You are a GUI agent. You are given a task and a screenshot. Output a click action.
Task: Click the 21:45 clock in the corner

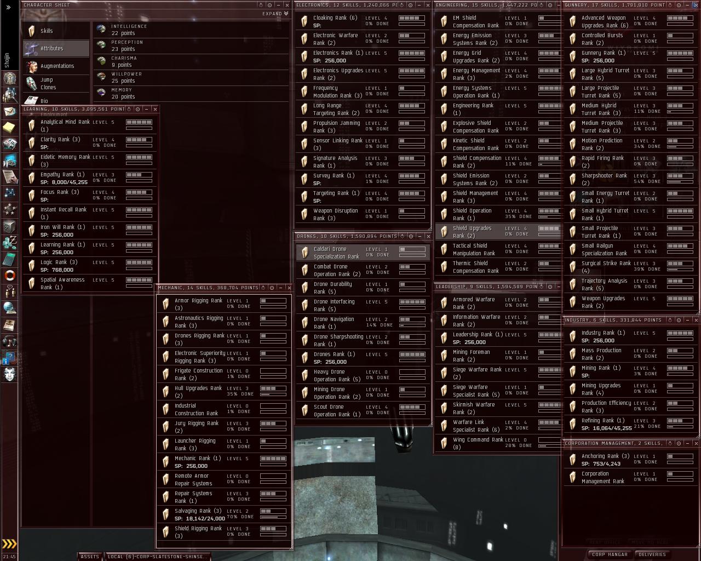(9, 557)
